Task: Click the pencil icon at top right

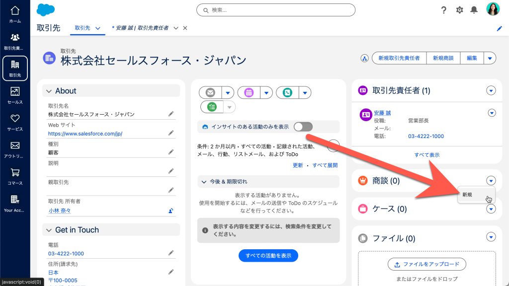Action: coord(499,28)
